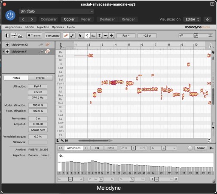Viewport: 217px width, 194px height.
Task: Click the Anular nota button
Action: (x=38, y=130)
